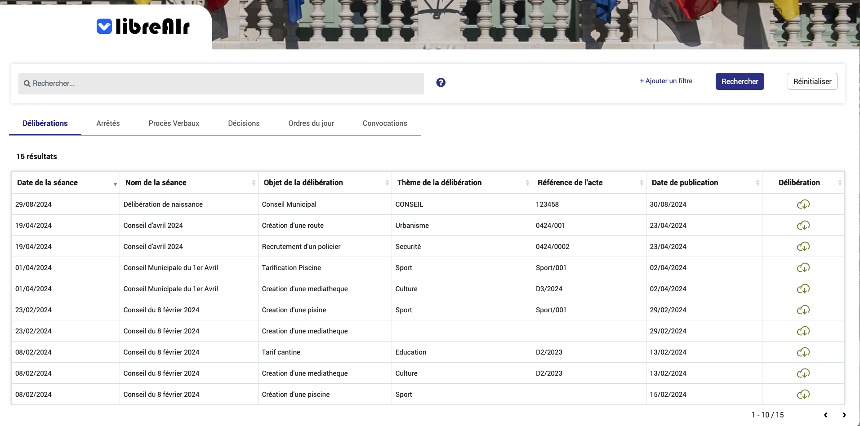The image size is (860, 426).
Task: Switch to the Décisions tab
Action: click(244, 123)
